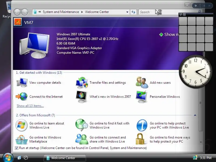216x162 pixels.
Task: Open the address bar history dropdown
Action: click(x=127, y=12)
